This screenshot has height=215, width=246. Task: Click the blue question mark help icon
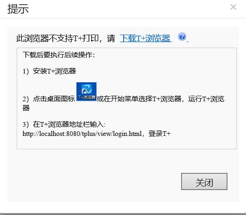(182, 37)
